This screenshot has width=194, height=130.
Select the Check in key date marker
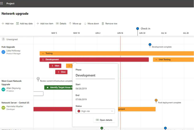138,29
